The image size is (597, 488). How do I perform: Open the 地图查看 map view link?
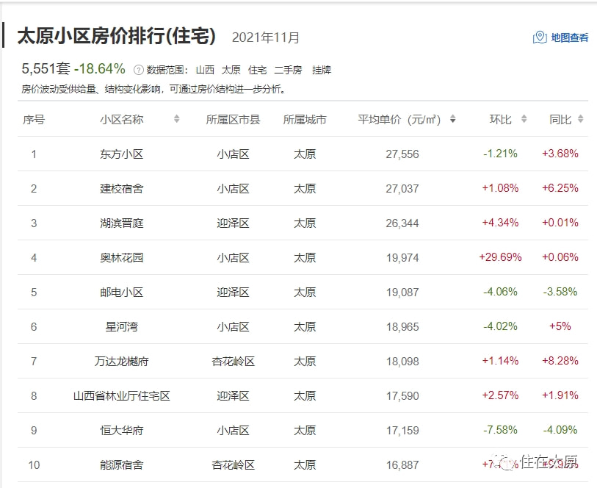(x=569, y=37)
